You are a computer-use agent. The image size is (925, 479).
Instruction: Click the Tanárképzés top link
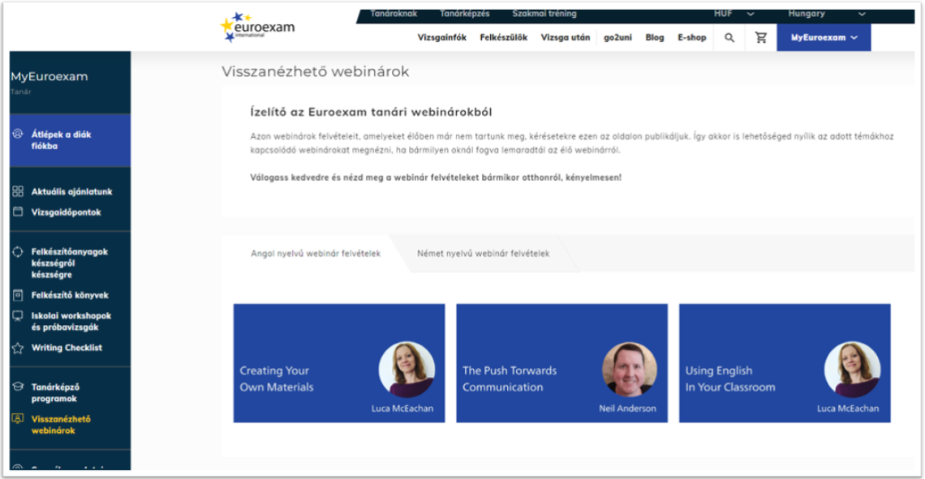pos(464,14)
